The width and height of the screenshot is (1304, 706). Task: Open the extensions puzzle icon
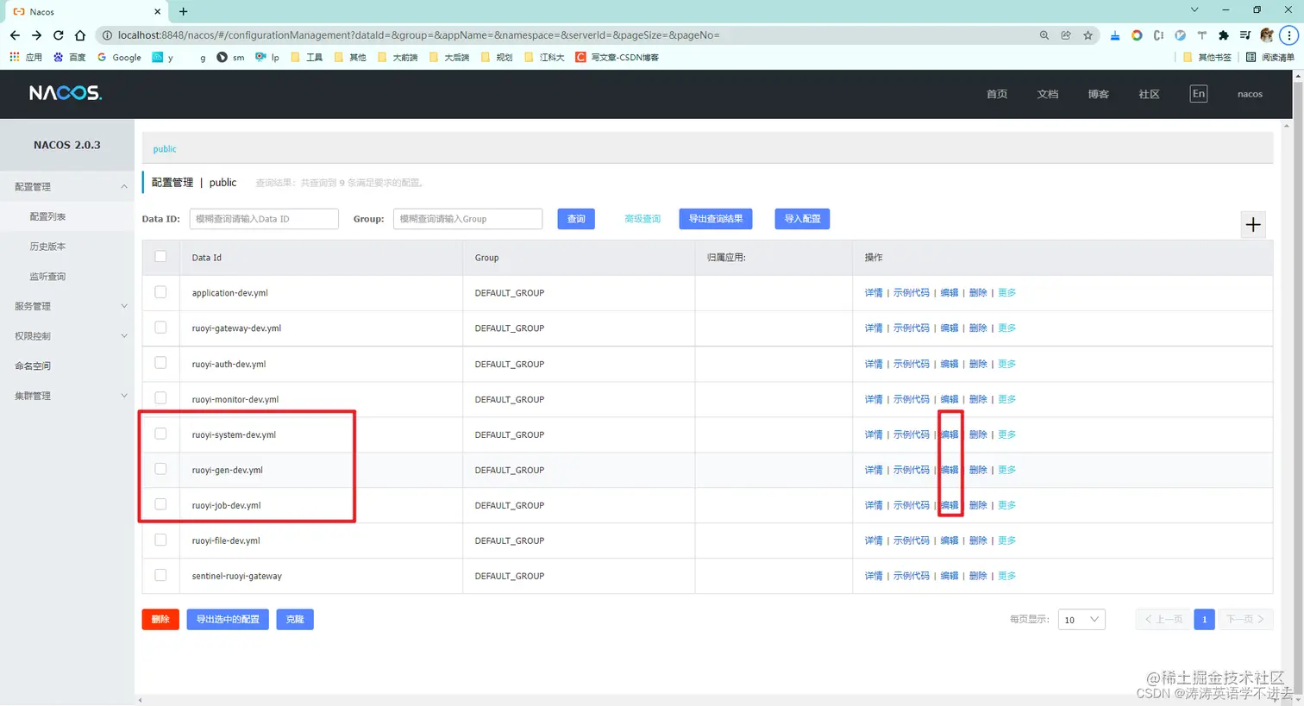point(1223,35)
